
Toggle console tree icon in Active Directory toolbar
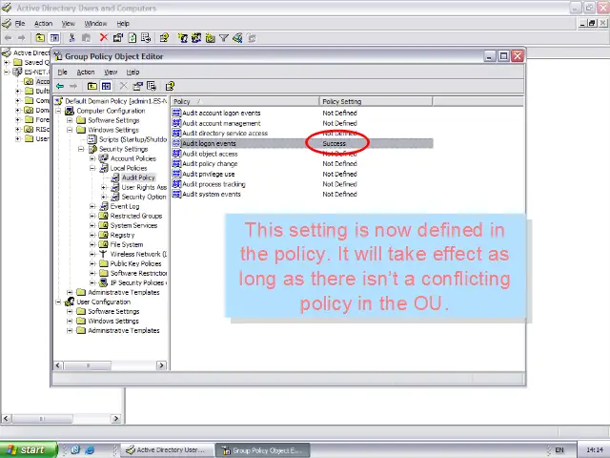coord(54,38)
